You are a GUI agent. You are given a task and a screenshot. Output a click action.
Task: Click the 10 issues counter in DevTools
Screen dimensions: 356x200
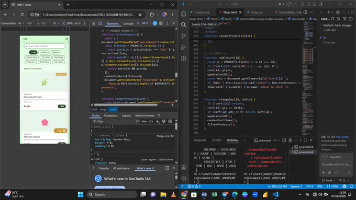(x=146, y=23)
